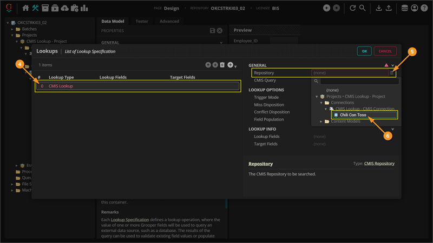
Task: Open the Repository dropdown list button
Action: point(392,72)
